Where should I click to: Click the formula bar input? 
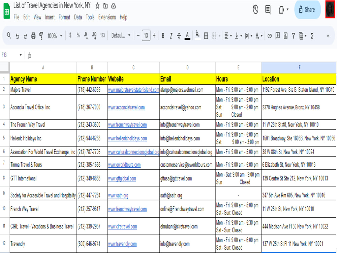[x=184, y=55]
